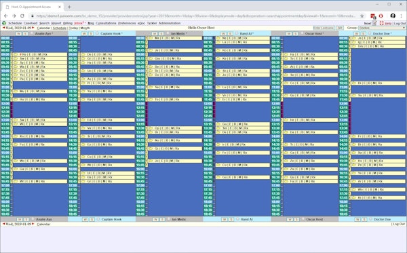Select the radio button beside Captain Hook
This screenshot has height=253, width=407.
point(97,33)
